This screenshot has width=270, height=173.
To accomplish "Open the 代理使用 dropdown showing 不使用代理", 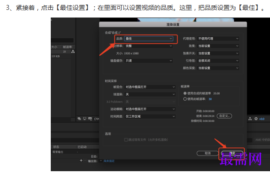I will point(218,39).
